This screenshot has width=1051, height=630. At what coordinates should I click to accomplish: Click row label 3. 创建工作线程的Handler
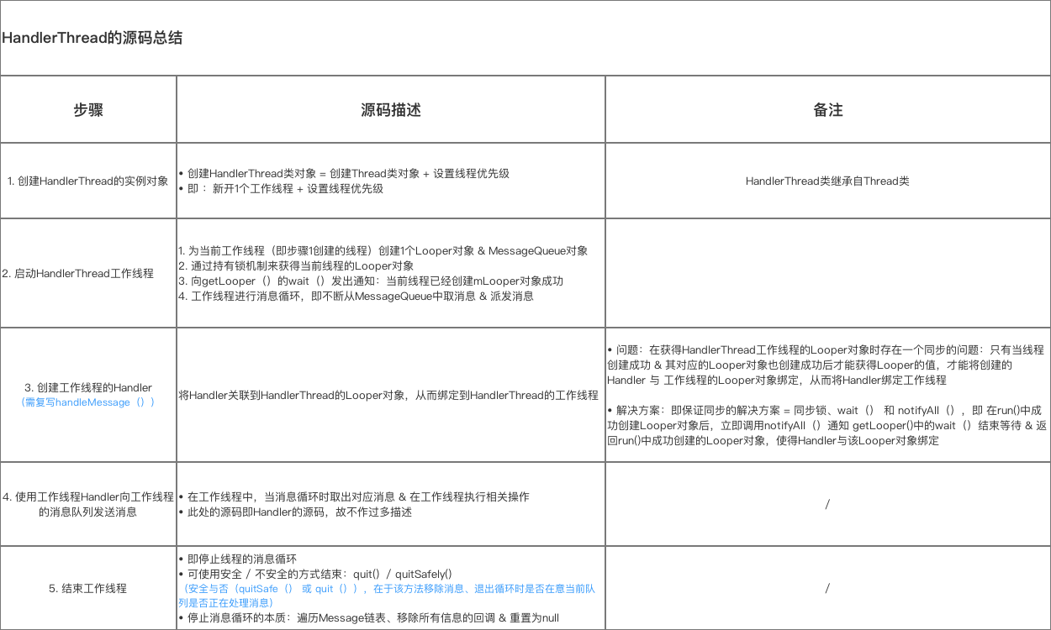click(87, 387)
